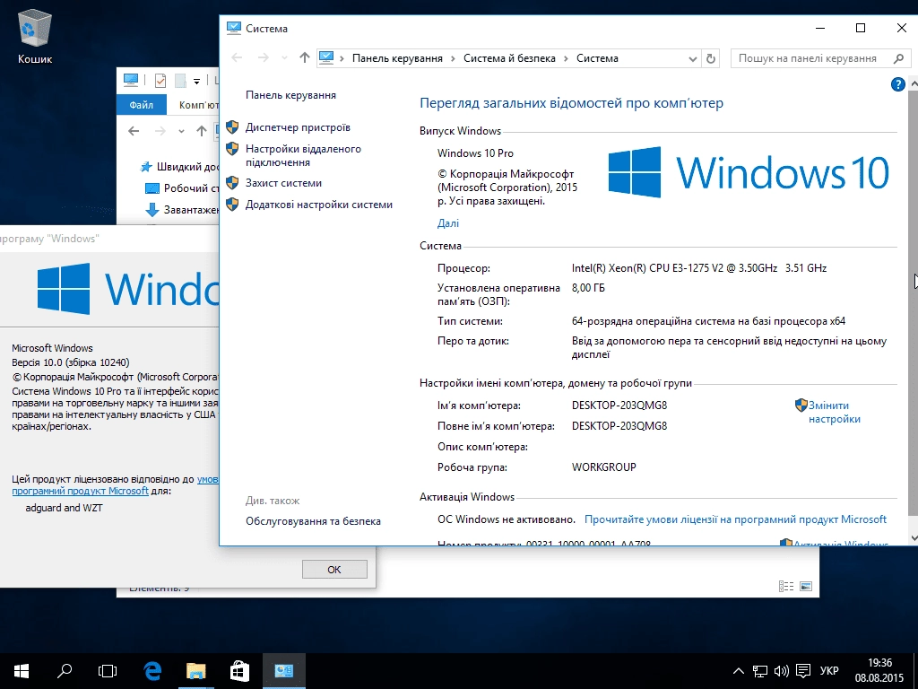
Task: Click back arrow in System window
Action: tap(237, 57)
